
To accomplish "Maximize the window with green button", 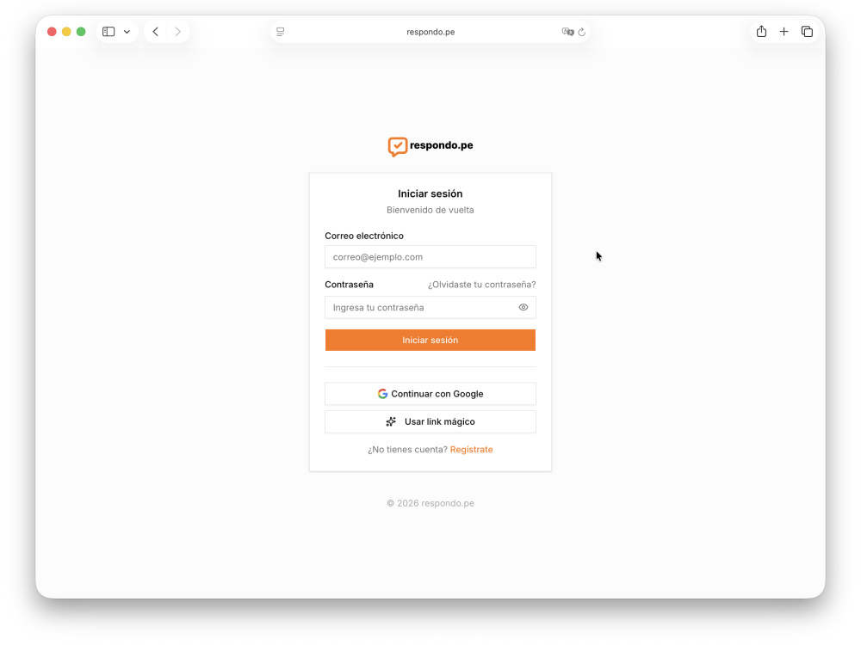I will click(81, 32).
